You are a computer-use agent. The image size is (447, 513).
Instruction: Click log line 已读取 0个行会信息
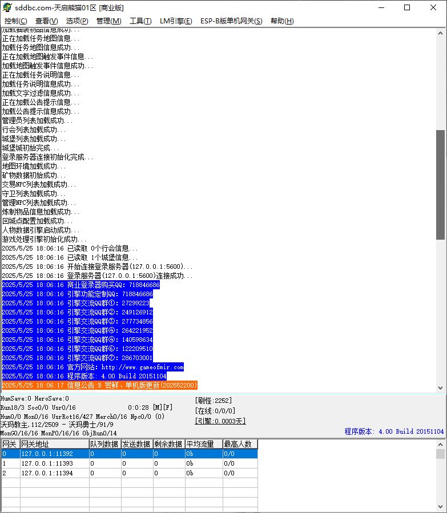click(70, 248)
